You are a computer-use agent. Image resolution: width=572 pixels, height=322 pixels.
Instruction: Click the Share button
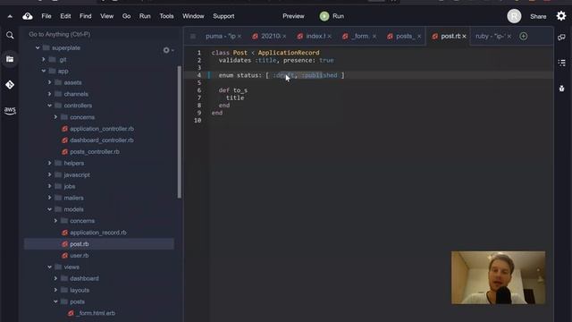(x=538, y=16)
